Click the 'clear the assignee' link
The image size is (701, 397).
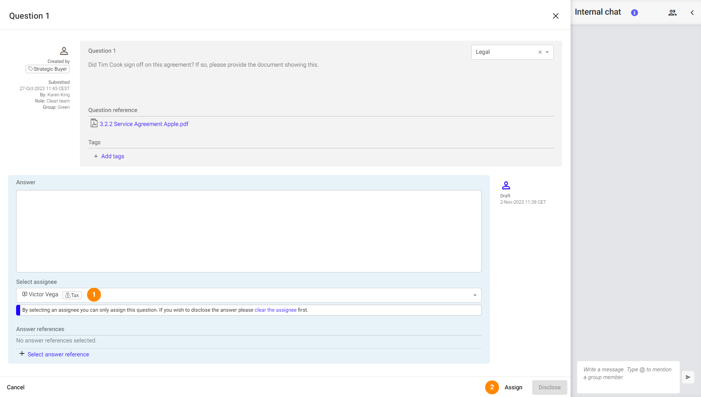pyautogui.click(x=275, y=310)
